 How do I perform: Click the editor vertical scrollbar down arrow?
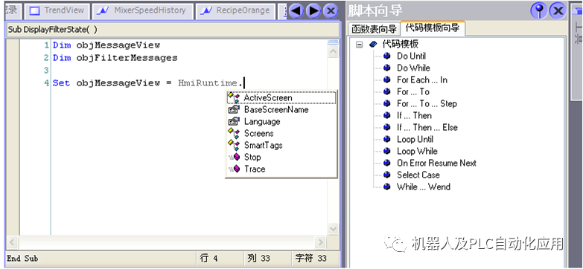[x=333, y=229]
